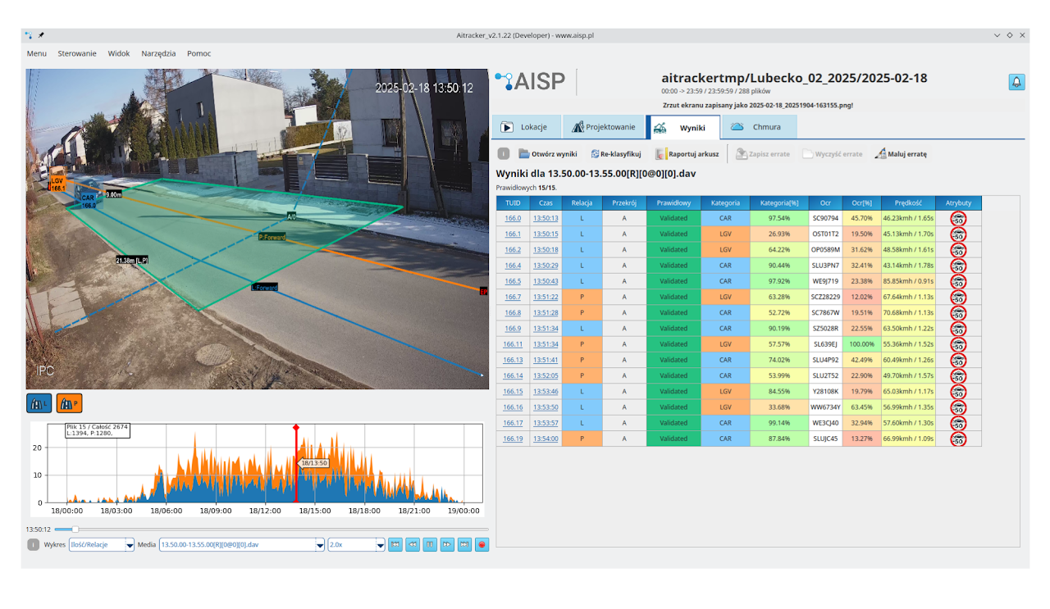
Task: Switch to the Projektowanie tab
Action: point(603,127)
